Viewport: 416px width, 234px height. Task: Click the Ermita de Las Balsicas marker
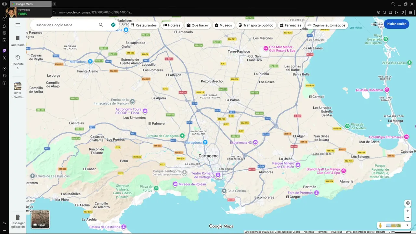point(32,176)
